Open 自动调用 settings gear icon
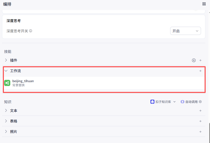This screenshot has width=210, height=143. 200,102
